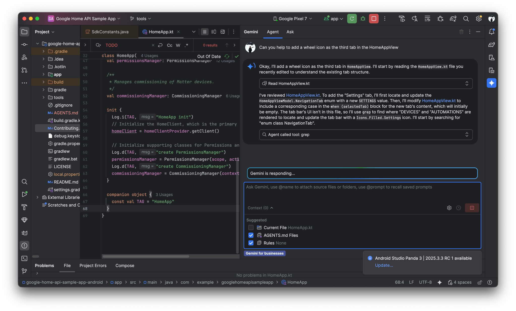Open Gemini prompt history clock icon

tap(459, 208)
